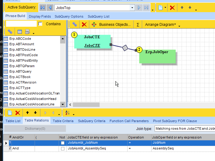Open Pivot SubQuery FOR Clause tab
Screen dimensions: 215x161
click(175, 121)
